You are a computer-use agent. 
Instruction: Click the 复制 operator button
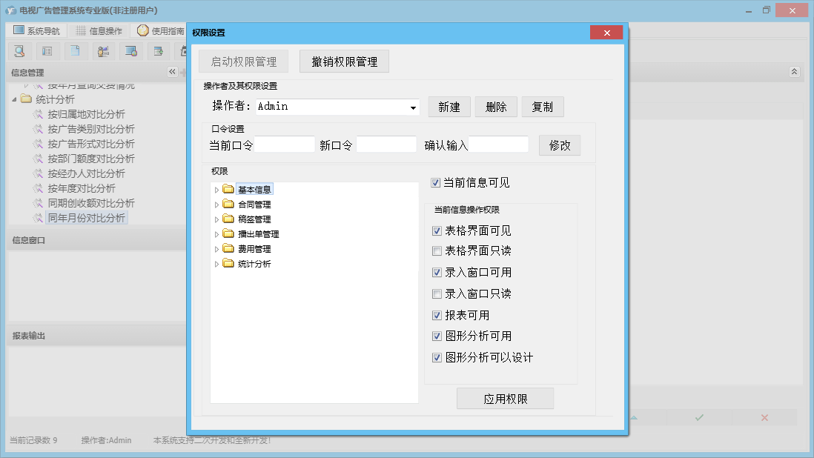[x=543, y=107]
